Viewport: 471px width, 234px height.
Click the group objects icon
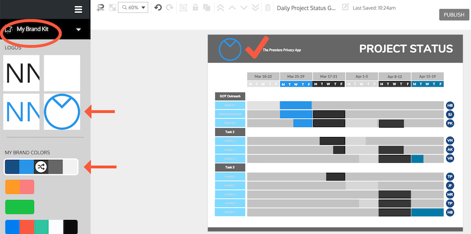click(183, 8)
